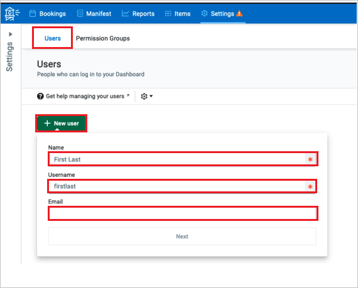358x288 pixels.
Task: Click the Next button
Action: pos(182,237)
